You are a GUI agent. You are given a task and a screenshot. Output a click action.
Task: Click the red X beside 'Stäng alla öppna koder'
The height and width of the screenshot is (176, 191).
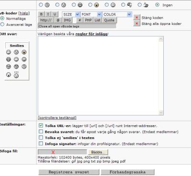137,23
